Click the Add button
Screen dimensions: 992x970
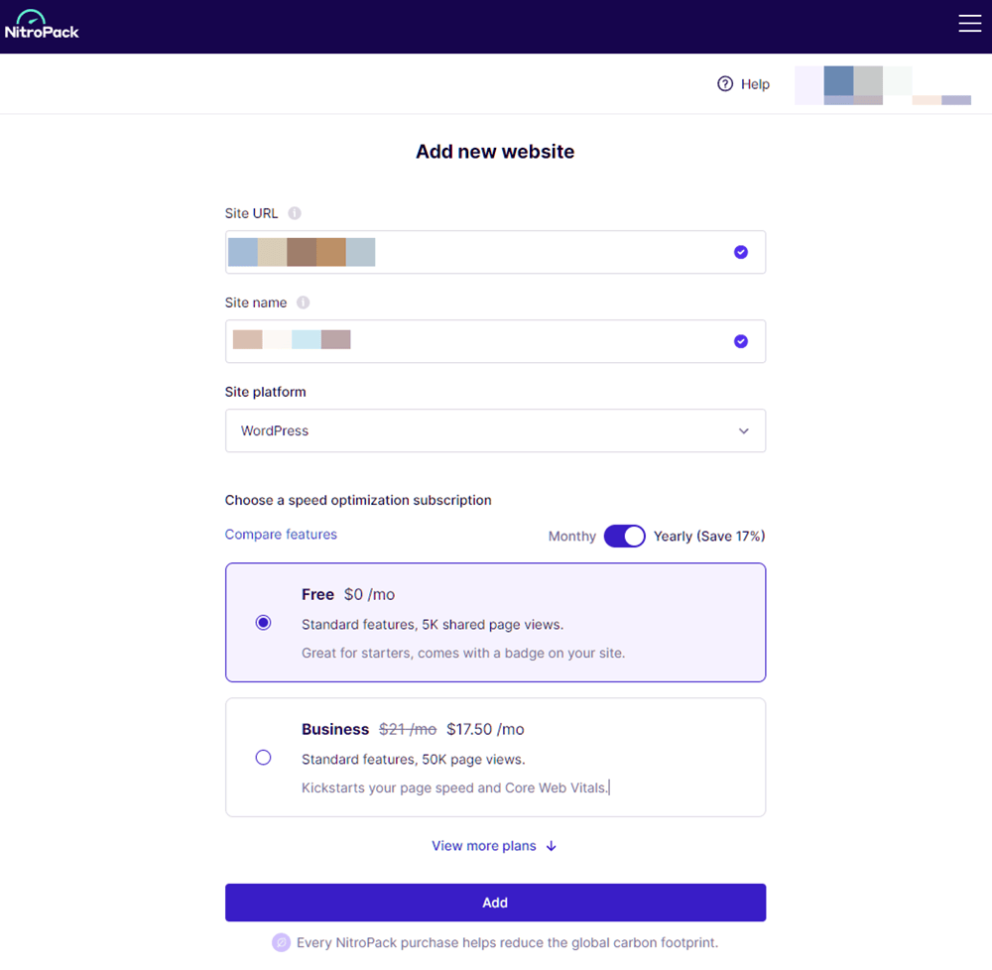coord(495,903)
